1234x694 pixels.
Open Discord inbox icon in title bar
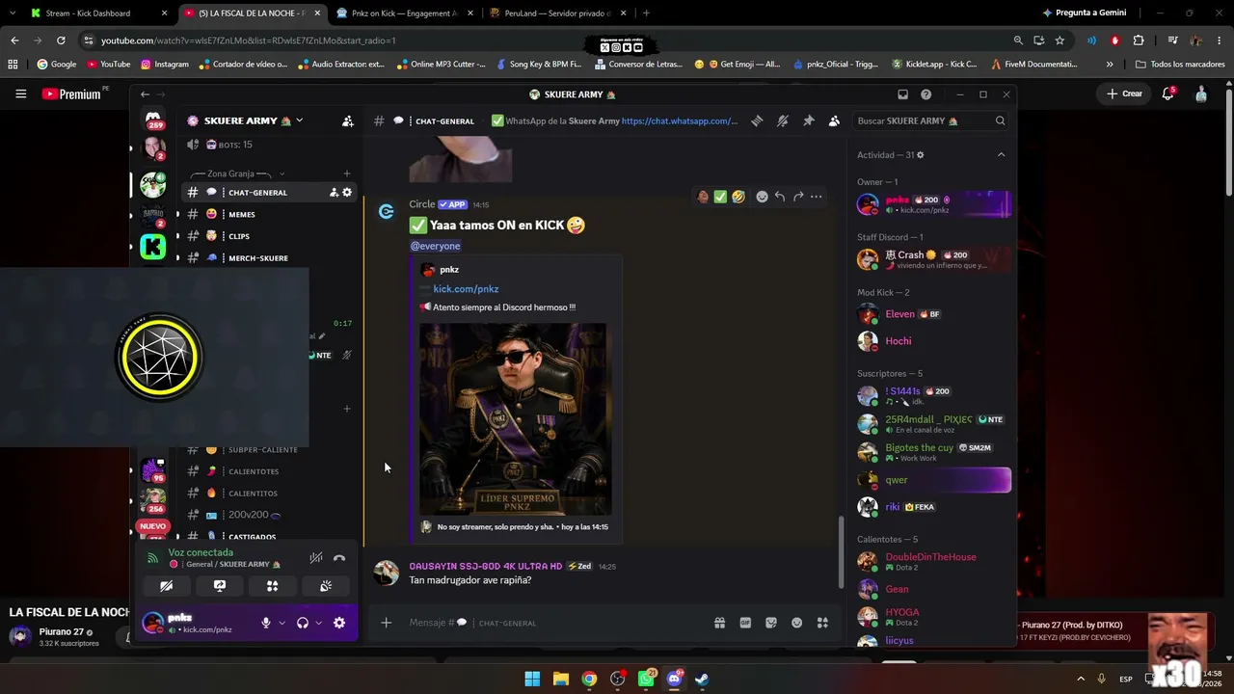(x=902, y=94)
